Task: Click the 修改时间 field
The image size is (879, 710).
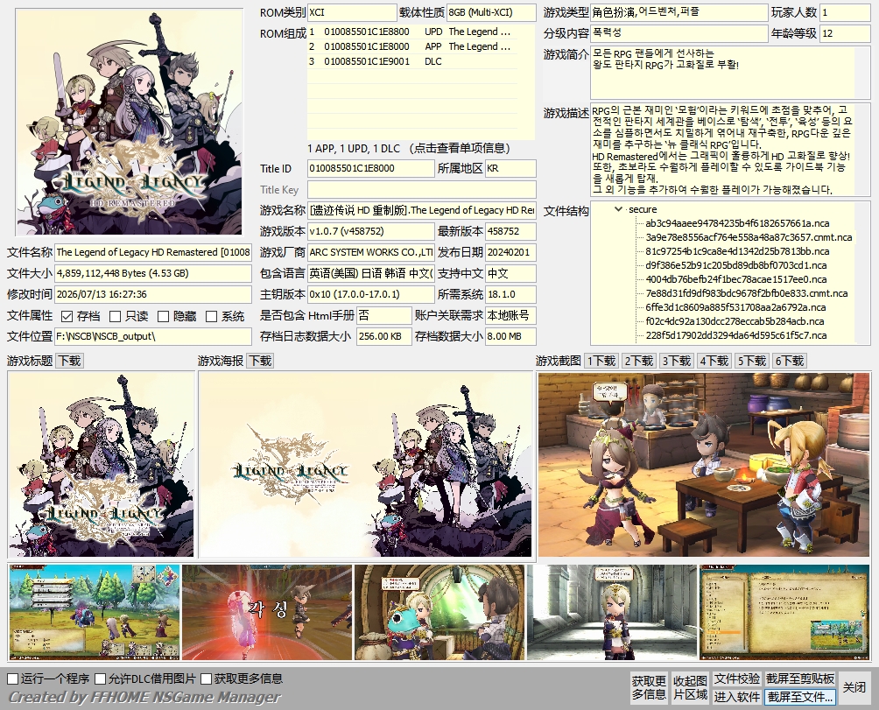Action: click(153, 294)
